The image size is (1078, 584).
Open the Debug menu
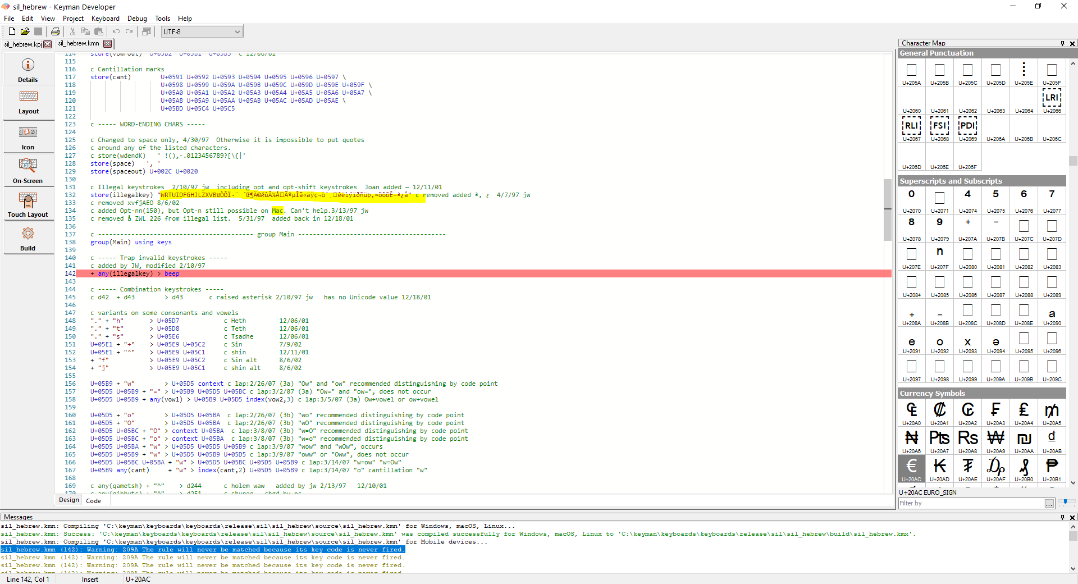pos(136,18)
